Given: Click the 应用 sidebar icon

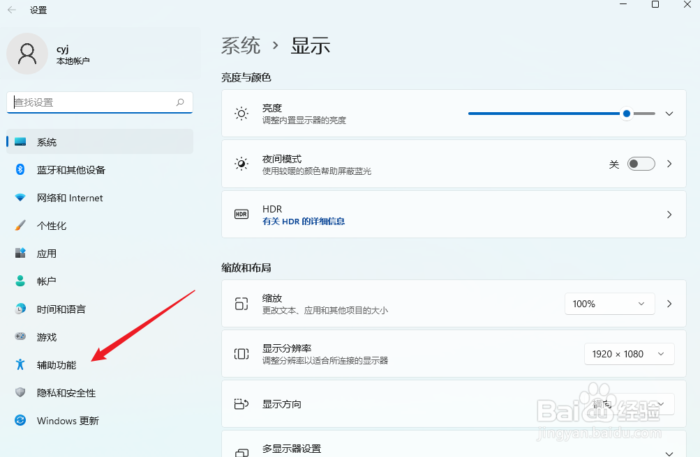Looking at the screenshot, I should [20, 253].
